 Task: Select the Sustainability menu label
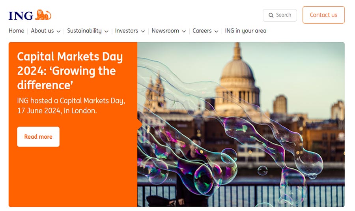click(84, 31)
